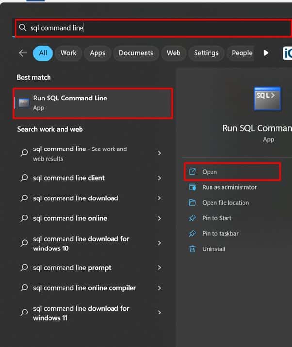Click search icon beside 'download for windows 11'
Image resolution: width=292 pixels, height=347 pixels.
pos(24,313)
